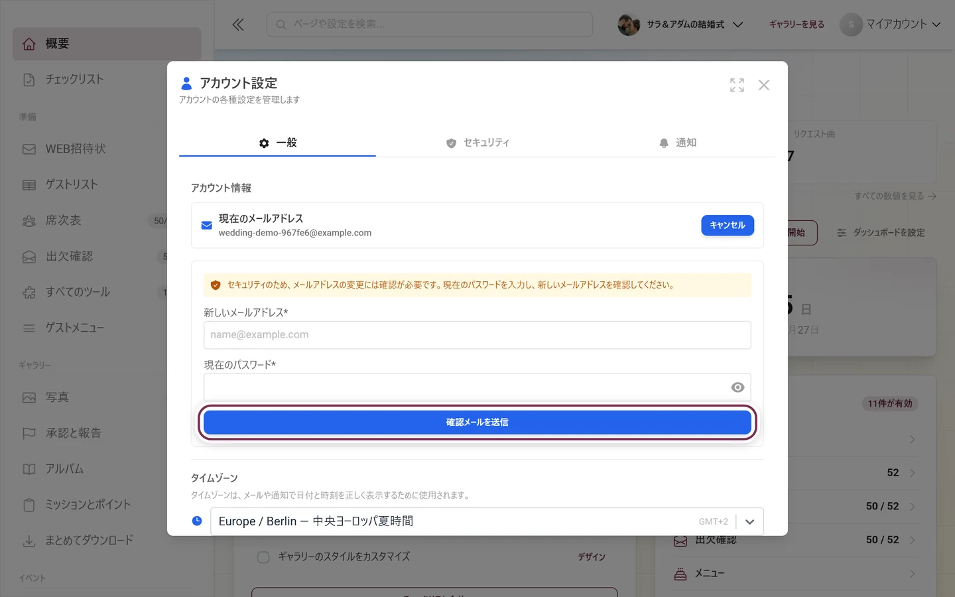
Task: Click the 11件が有効 badge
Action: (x=890, y=404)
